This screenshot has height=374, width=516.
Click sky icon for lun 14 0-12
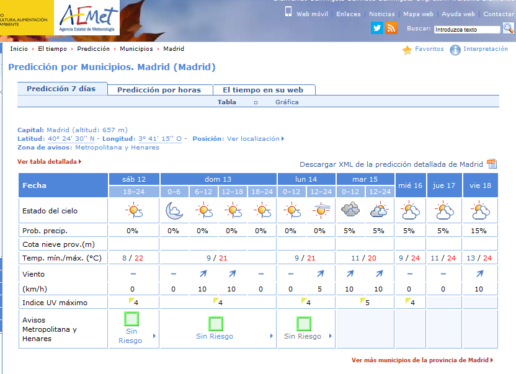tap(291, 211)
